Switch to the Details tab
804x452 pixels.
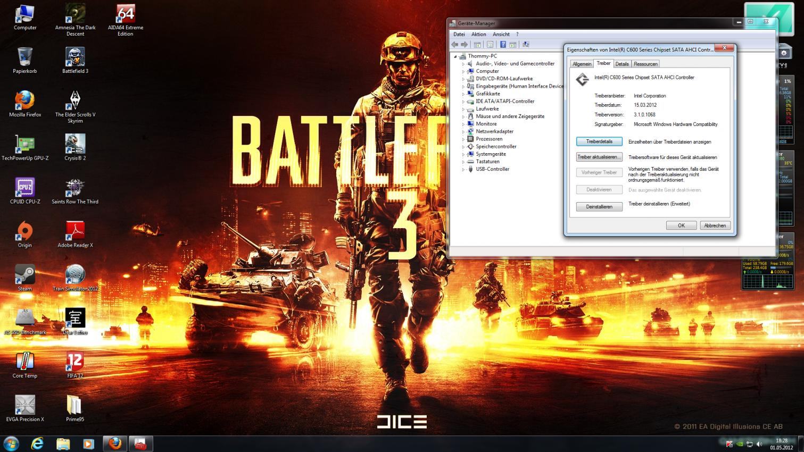pos(622,64)
